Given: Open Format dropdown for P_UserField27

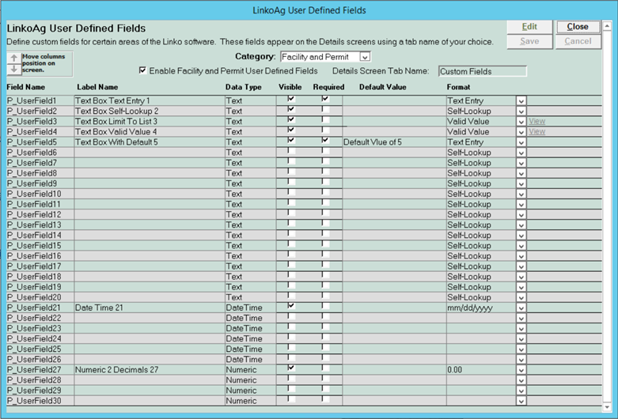Looking at the screenshot, I should [x=521, y=370].
